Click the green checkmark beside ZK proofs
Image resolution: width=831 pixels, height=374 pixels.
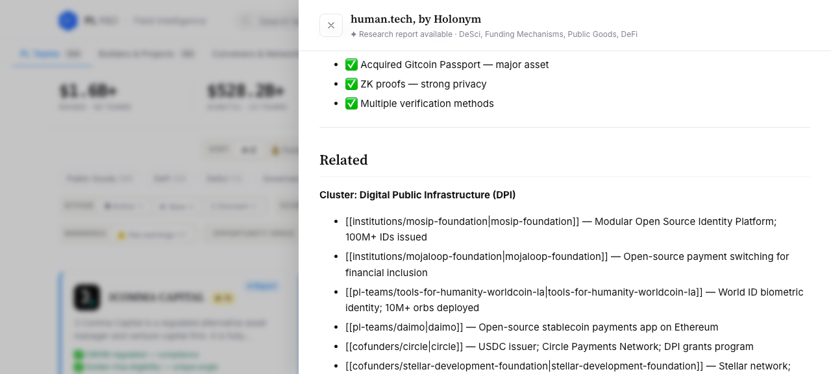[351, 84]
